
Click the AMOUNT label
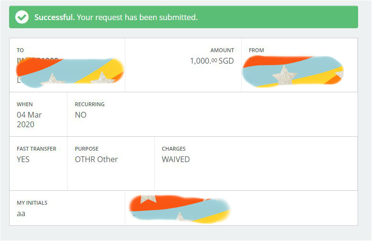222,50
